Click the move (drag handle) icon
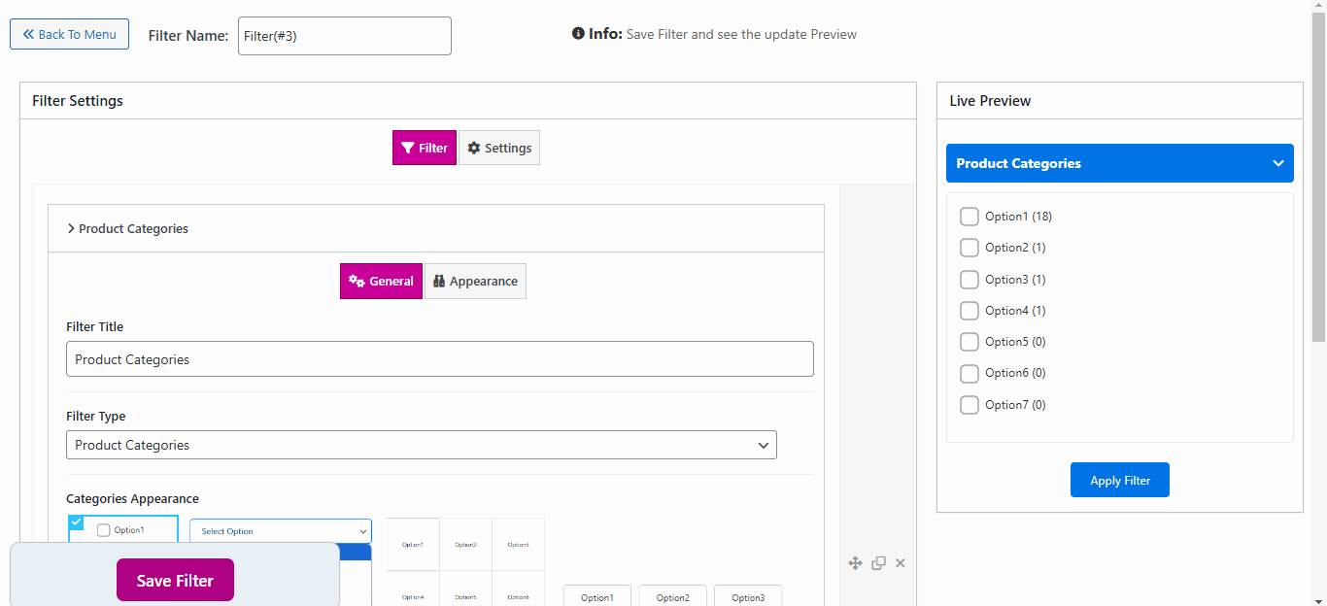This screenshot has width=1327, height=606. pos(855,563)
